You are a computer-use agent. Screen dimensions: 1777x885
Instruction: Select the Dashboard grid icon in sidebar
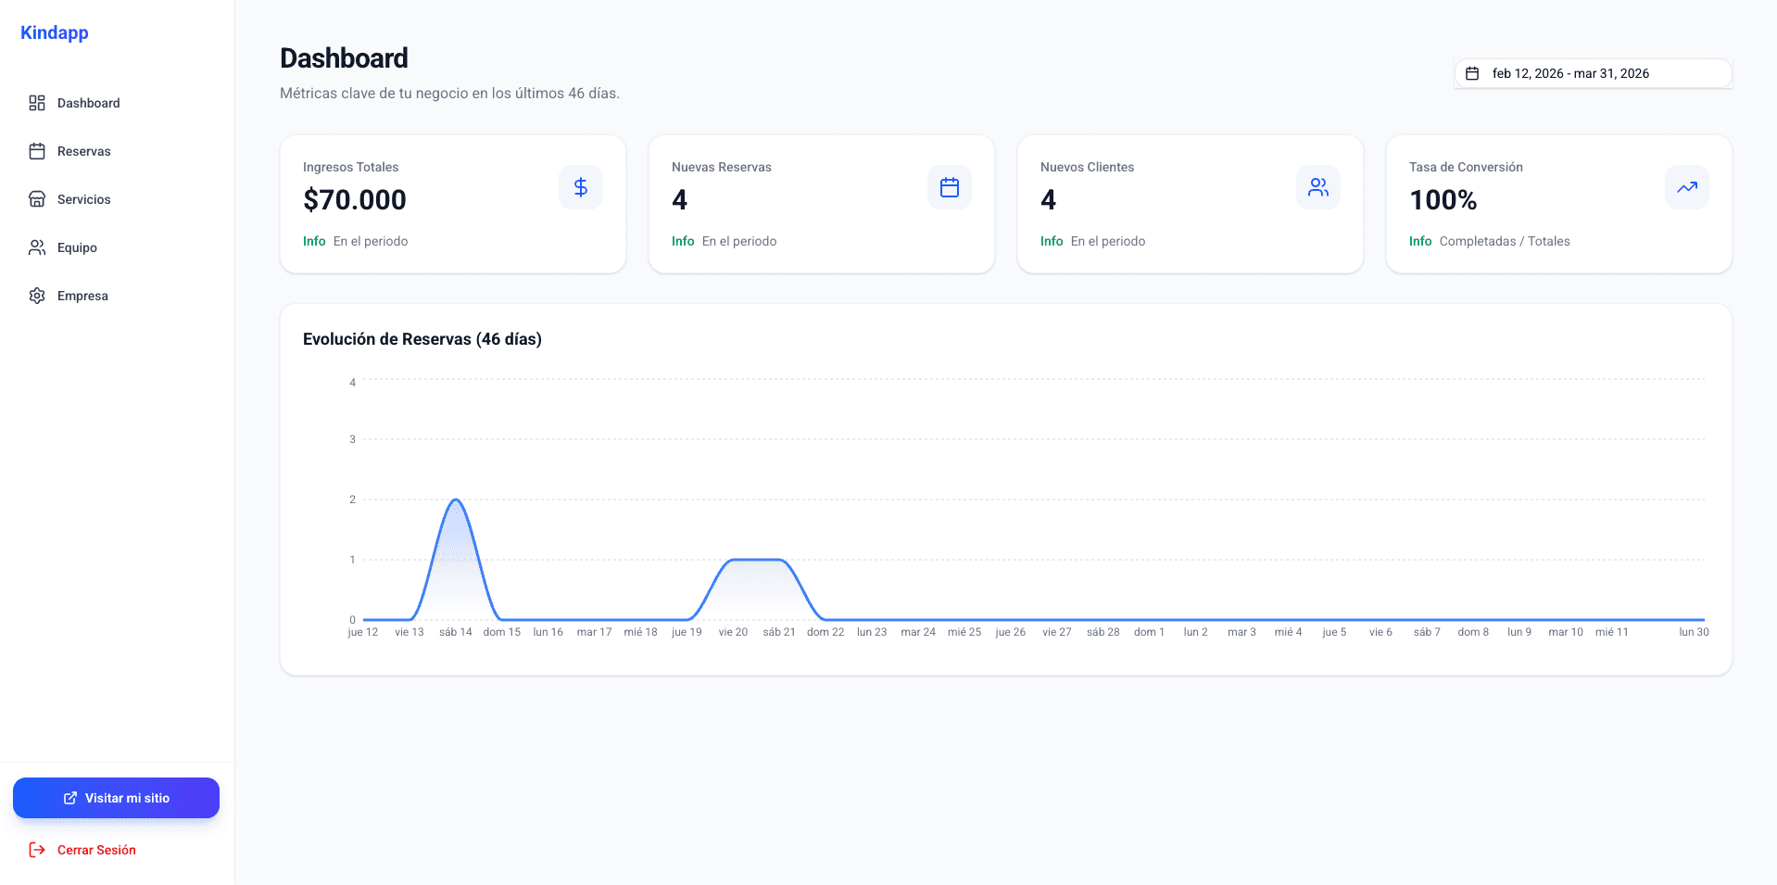(37, 103)
